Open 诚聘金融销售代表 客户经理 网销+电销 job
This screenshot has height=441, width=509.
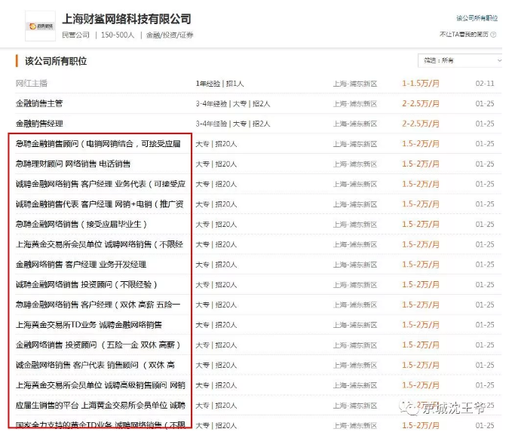point(100,204)
